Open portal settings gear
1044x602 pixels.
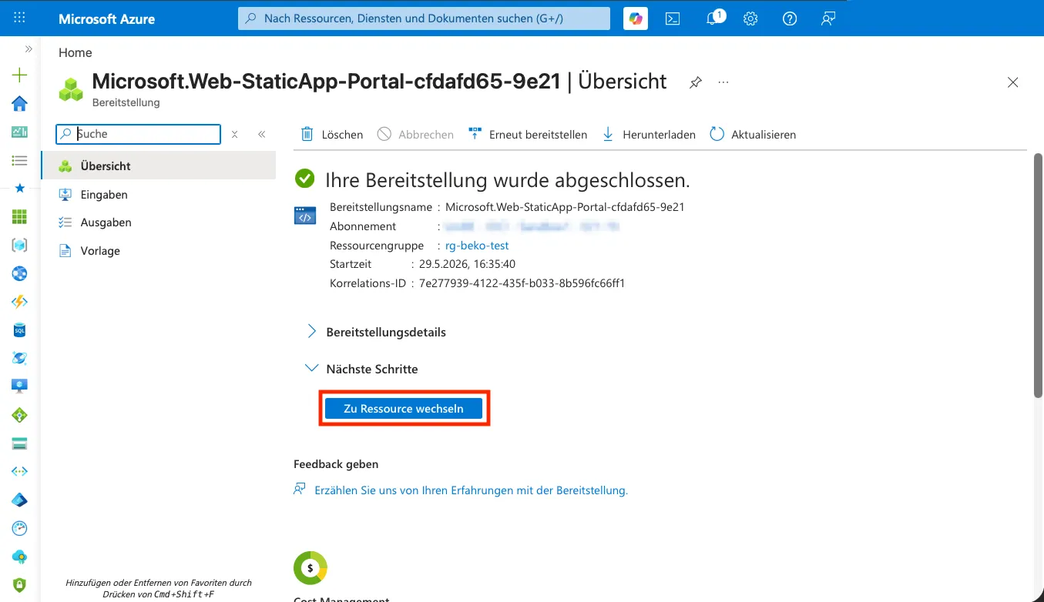tap(750, 18)
